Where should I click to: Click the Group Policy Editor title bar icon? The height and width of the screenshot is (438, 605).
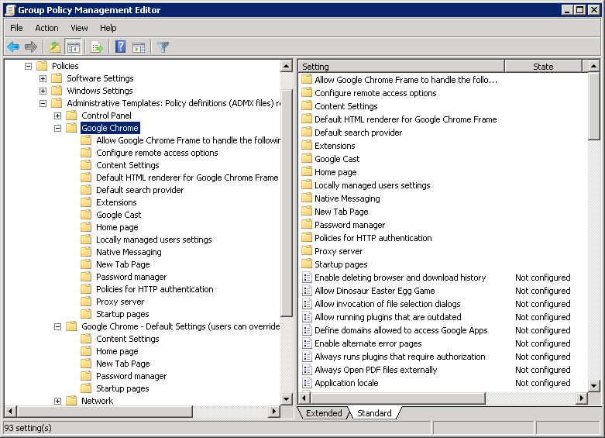[x=10, y=10]
